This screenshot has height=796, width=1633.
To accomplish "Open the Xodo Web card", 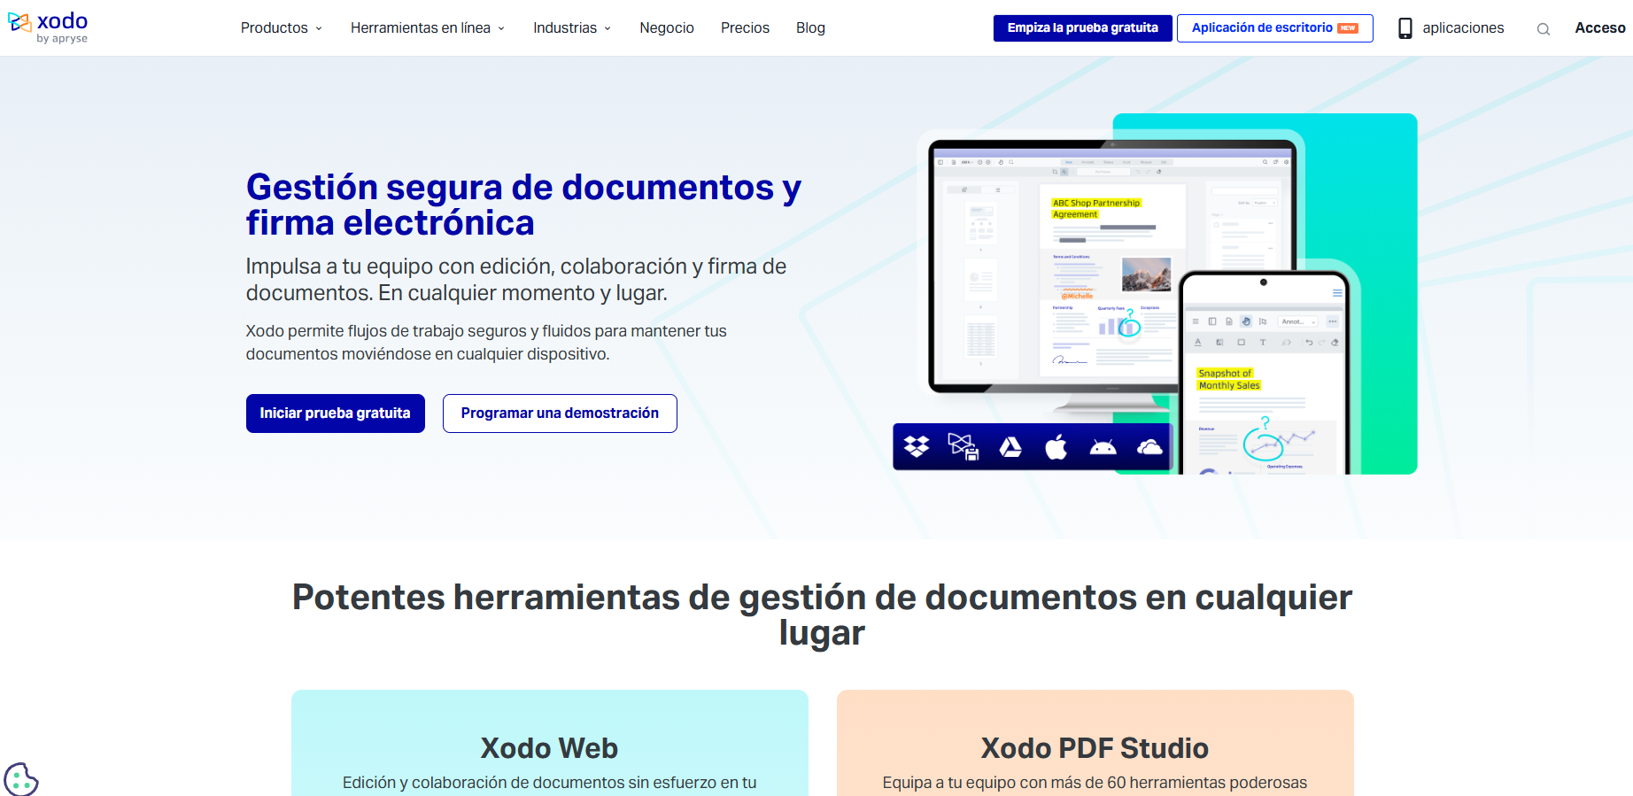I will coord(550,744).
